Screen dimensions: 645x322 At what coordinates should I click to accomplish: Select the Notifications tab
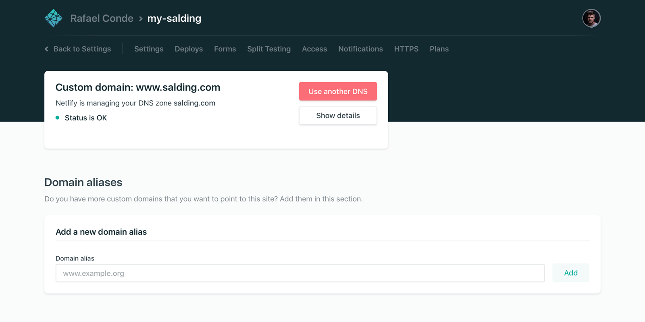[360, 49]
